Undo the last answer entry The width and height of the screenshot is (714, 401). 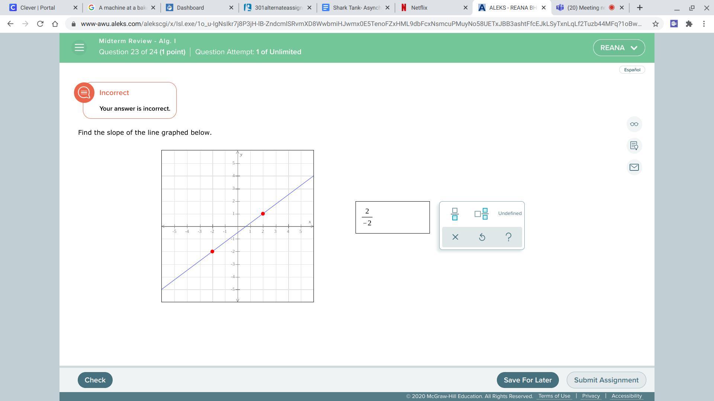(482, 237)
